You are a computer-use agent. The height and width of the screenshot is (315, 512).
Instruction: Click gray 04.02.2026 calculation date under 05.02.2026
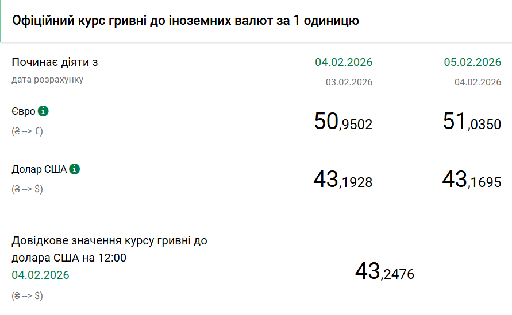point(478,82)
